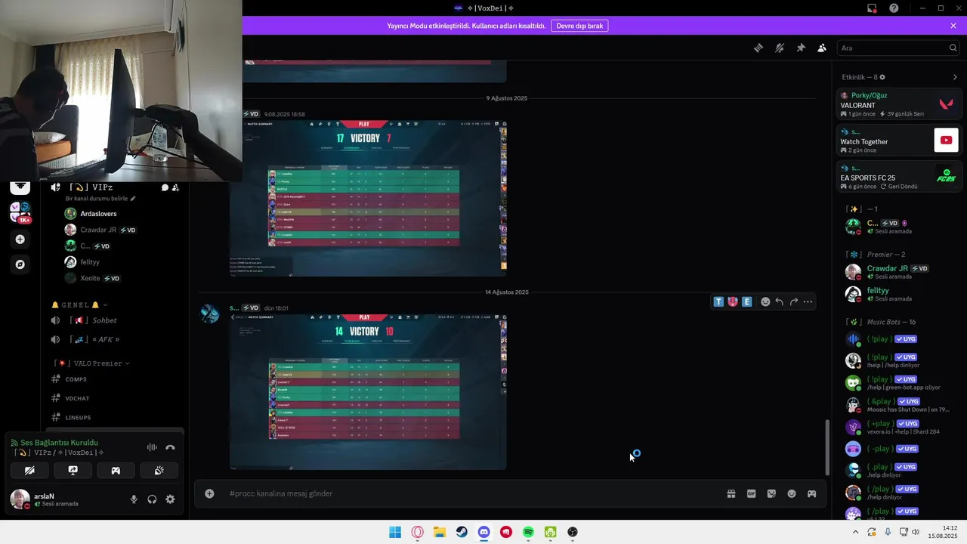Viewport: 967px width, 544px height.
Task: Open server folder with 1K+ badge
Action: [20, 212]
